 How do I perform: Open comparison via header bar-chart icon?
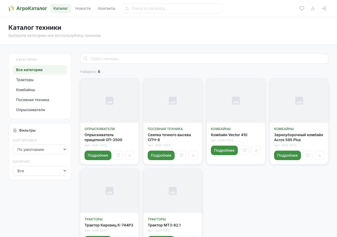[313, 8]
